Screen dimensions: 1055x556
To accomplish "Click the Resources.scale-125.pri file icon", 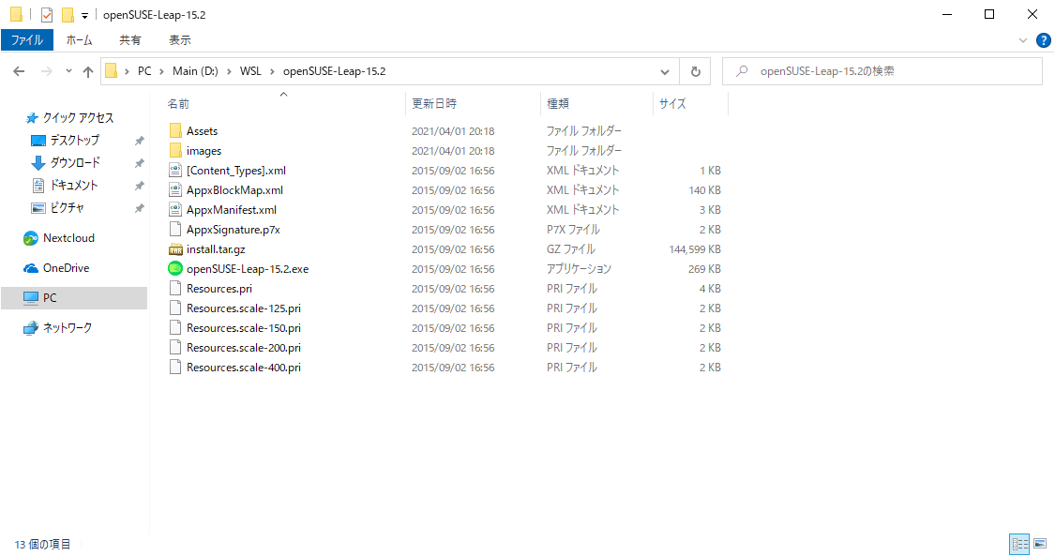I will coord(175,308).
